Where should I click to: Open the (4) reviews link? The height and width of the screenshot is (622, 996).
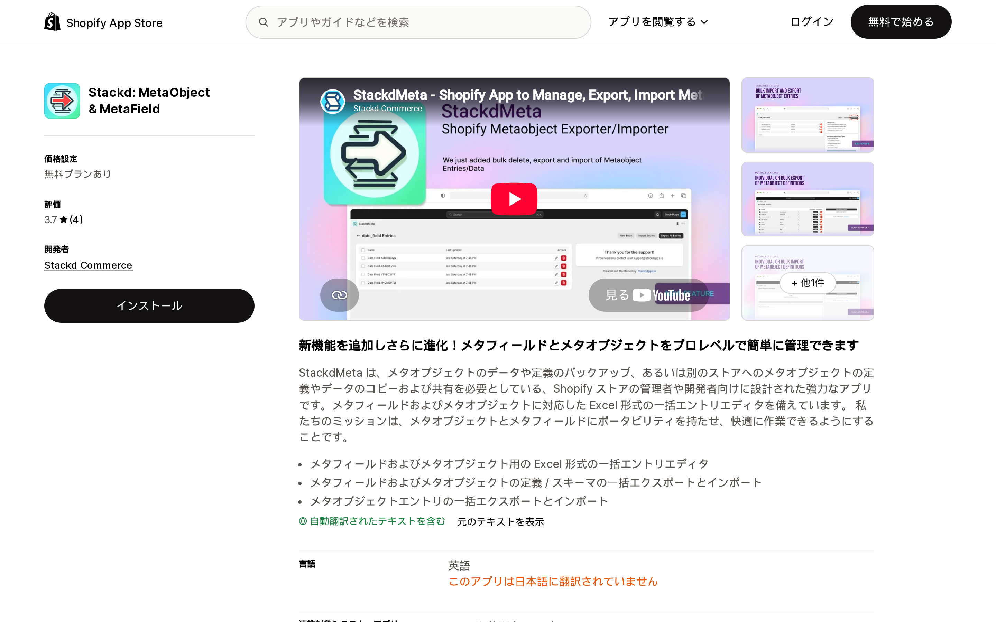76,219
